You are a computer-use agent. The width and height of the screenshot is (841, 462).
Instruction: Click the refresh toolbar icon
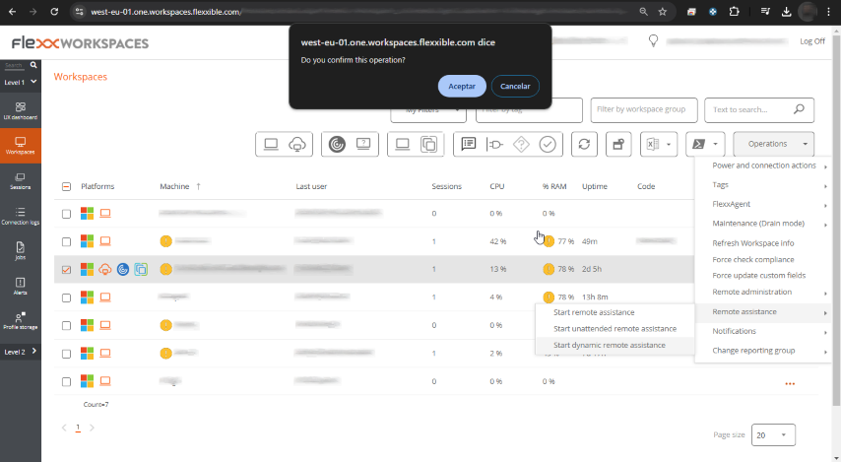[584, 144]
